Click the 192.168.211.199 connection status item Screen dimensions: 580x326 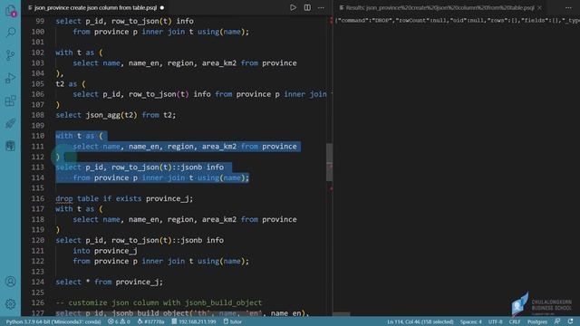(x=193, y=321)
